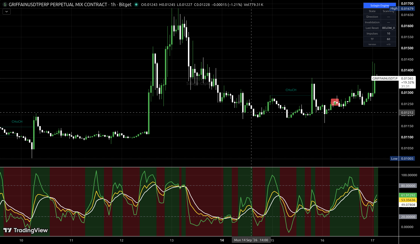Click the 0.01400 price scale tick
This screenshot has width=420, height=244.
tap(407, 70)
